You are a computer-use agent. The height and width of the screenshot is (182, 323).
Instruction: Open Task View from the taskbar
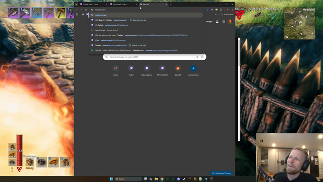145,179
